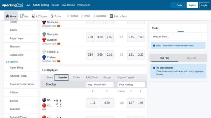Screen dimensions: 211x118
Task: Select odds 1.61 for Fulham match
Action: pyautogui.click(x=131, y=55)
